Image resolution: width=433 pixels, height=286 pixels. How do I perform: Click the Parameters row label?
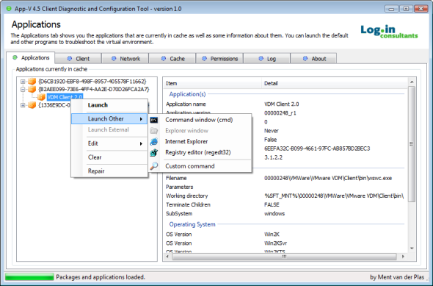point(179,187)
